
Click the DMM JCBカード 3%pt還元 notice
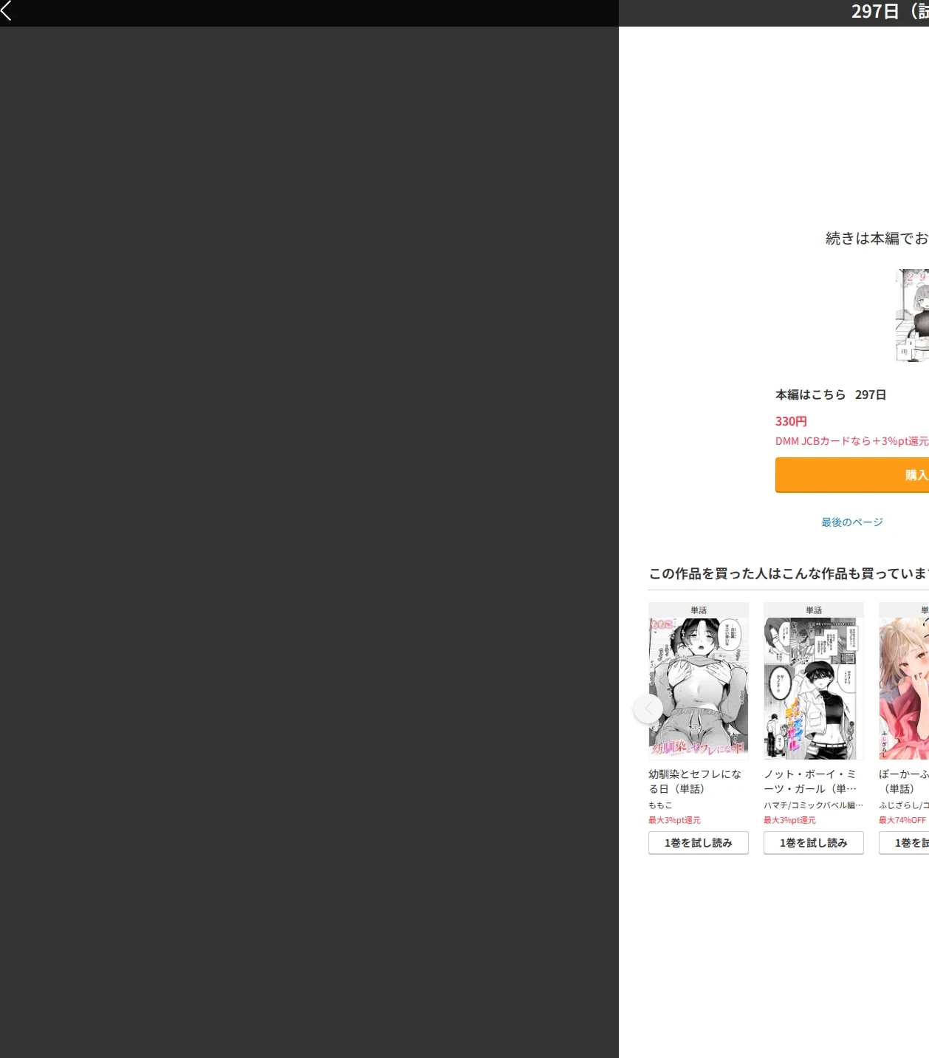click(x=852, y=441)
